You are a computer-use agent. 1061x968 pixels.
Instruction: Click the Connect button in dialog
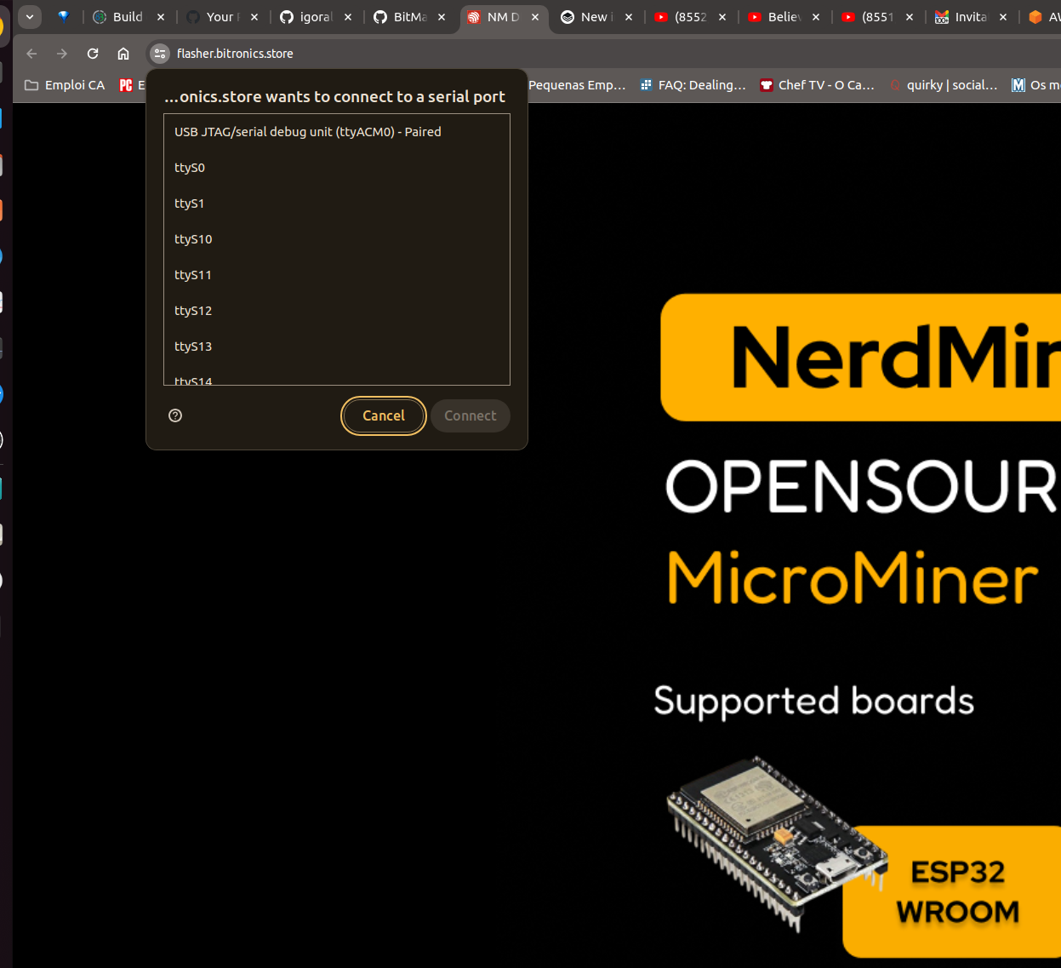[471, 415]
